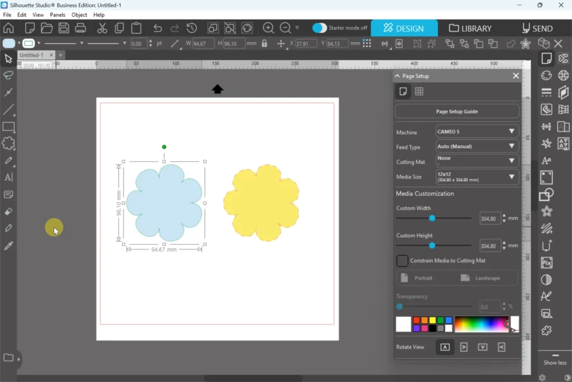Toggle Starter mode switch
Image resolution: width=572 pixels, height=382 pixels.
coord(320,28)
